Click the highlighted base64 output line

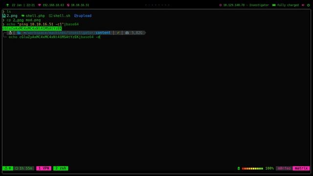(x=32, y=28)
